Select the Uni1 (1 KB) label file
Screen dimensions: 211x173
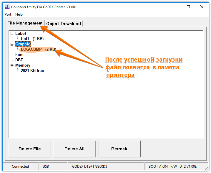32,39
